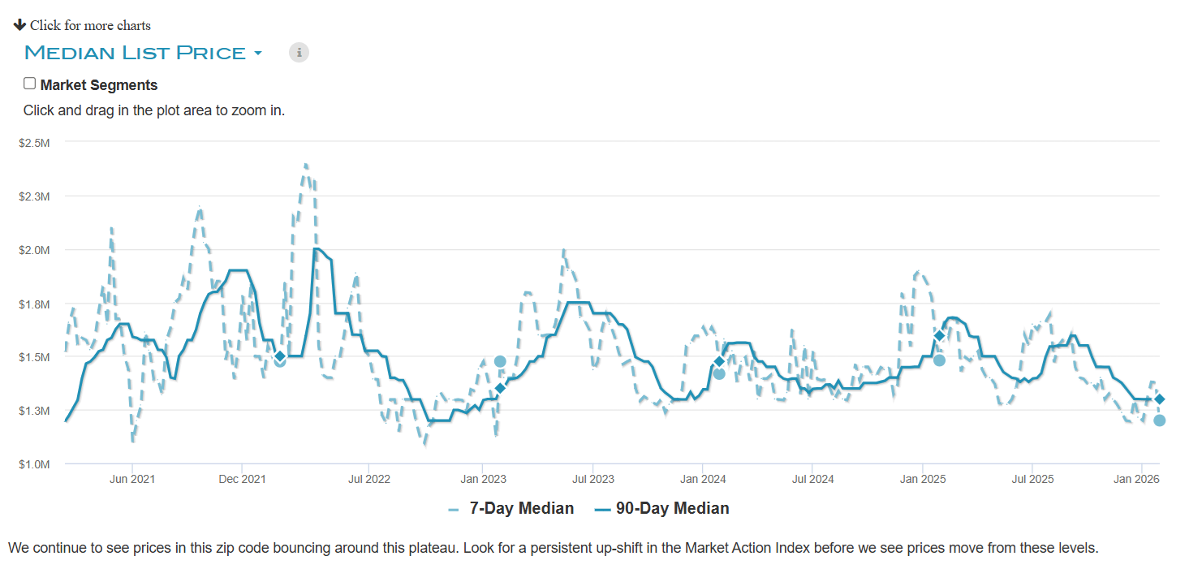Click the 7-Day circle marker at Jan 2026
This screenshot has height=569, width=1189.
1160,420
